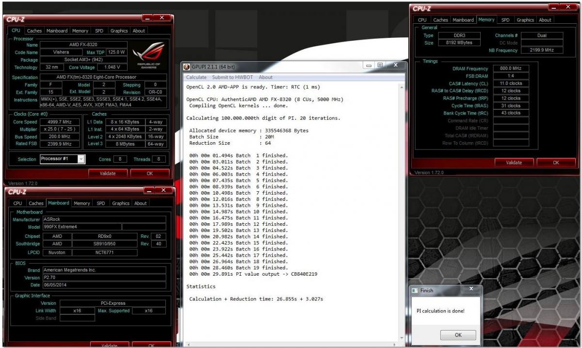Click the Nuvoton LPCIO field
582x348 pixels.
57,252
